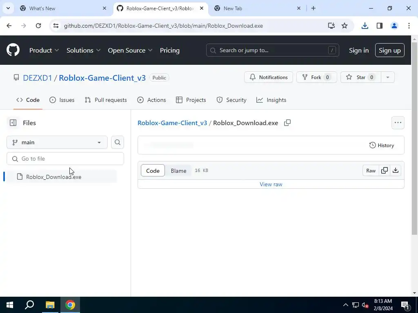Screen dimensions: 418x313
Task: Copy raw file contents icon
Action: tap(385, 171)
